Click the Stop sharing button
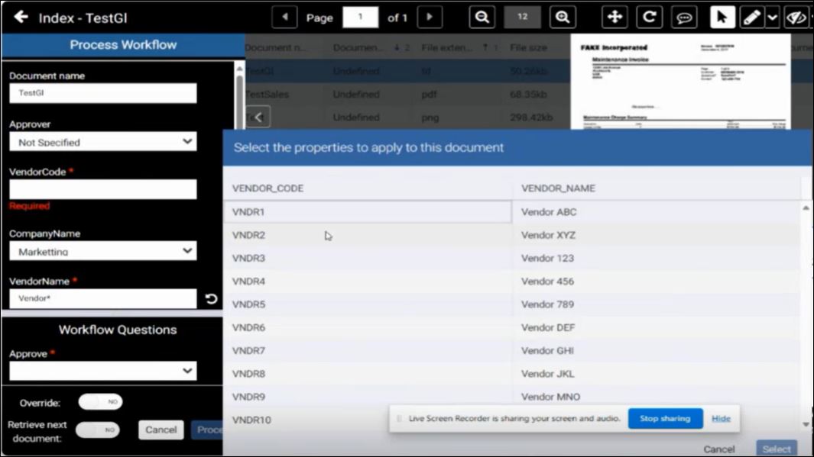 click(x=664, y=419)
